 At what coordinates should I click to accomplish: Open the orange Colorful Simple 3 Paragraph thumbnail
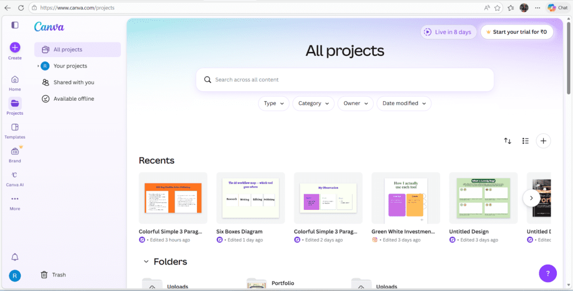(x=173, y=198)
